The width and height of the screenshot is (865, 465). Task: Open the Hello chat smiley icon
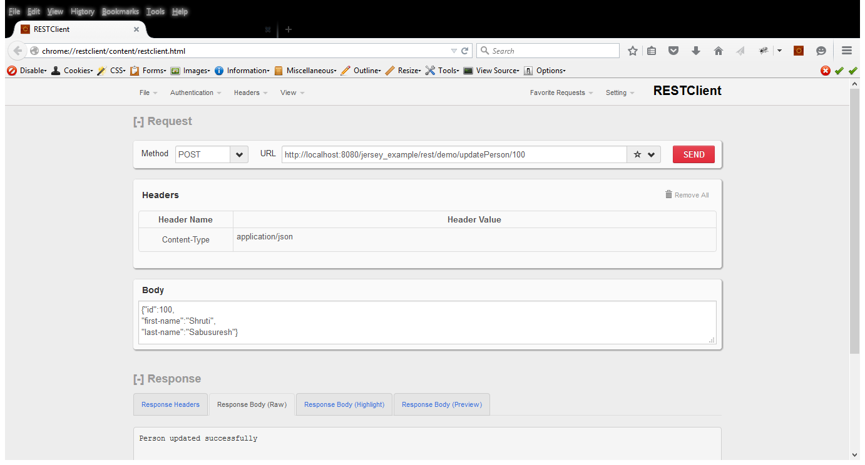click(821, 51)
